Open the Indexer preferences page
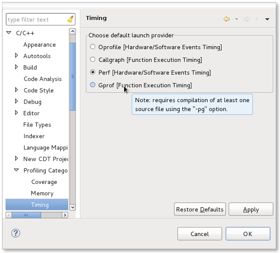This screenshot has width=280, height=253. point(34,136)
